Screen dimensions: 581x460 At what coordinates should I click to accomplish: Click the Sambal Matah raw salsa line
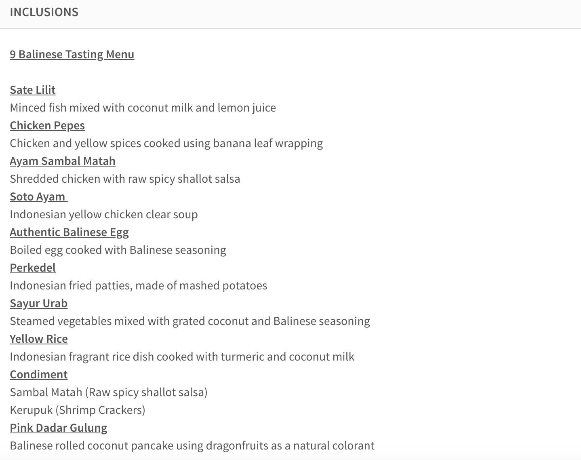[108, 392]
